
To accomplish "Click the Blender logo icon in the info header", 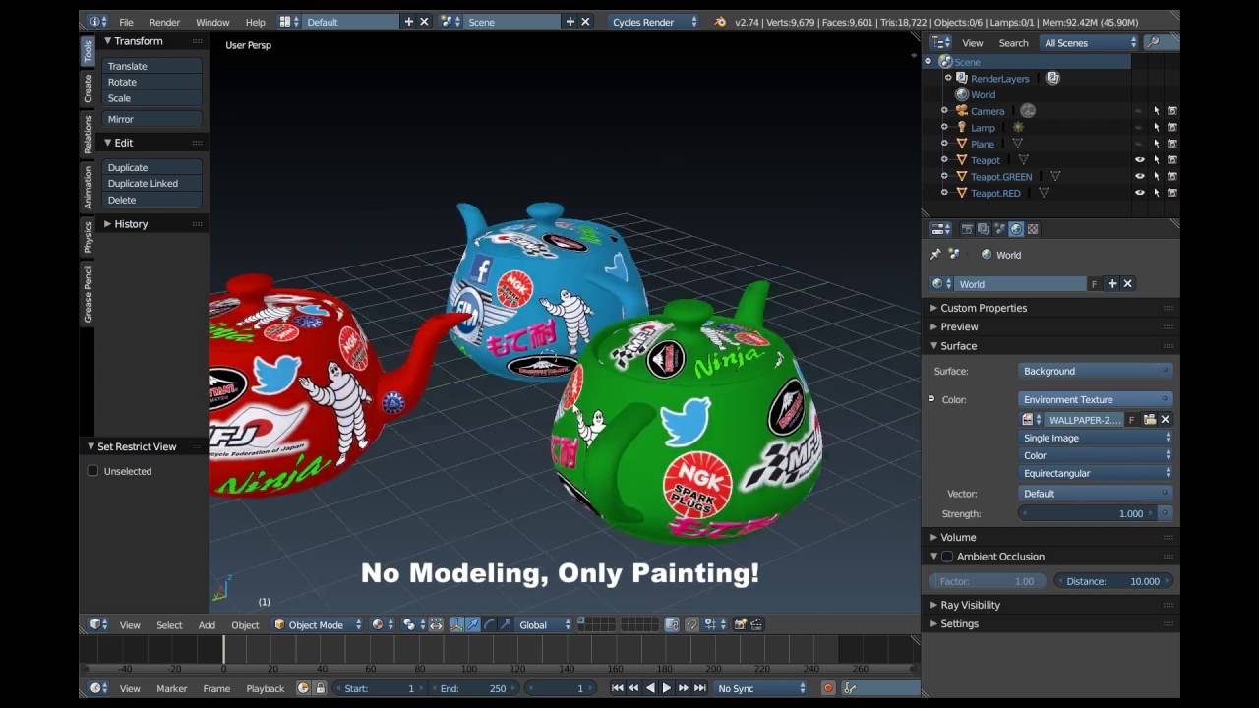I will [720, 22].
